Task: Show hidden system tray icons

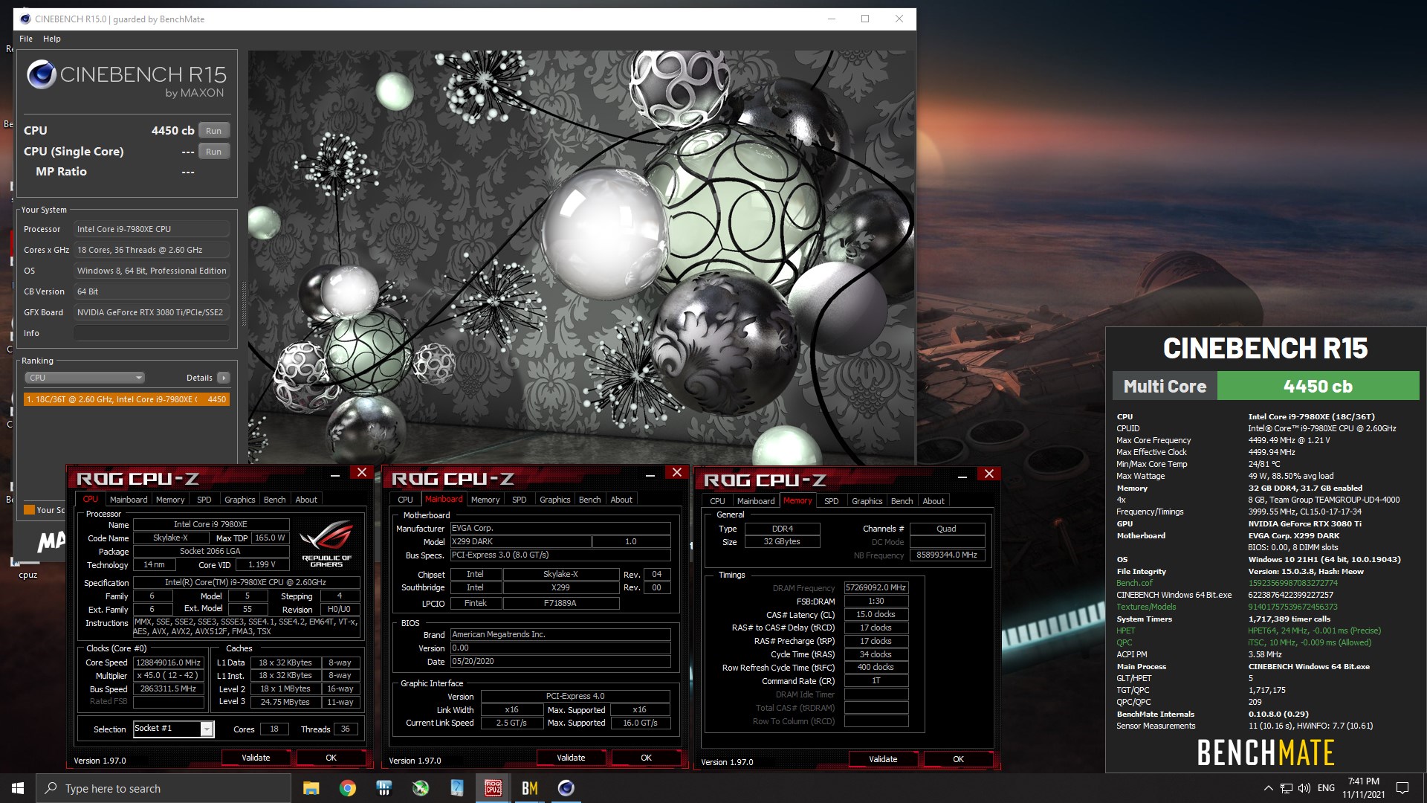Action: click(x=1268, y=788)
